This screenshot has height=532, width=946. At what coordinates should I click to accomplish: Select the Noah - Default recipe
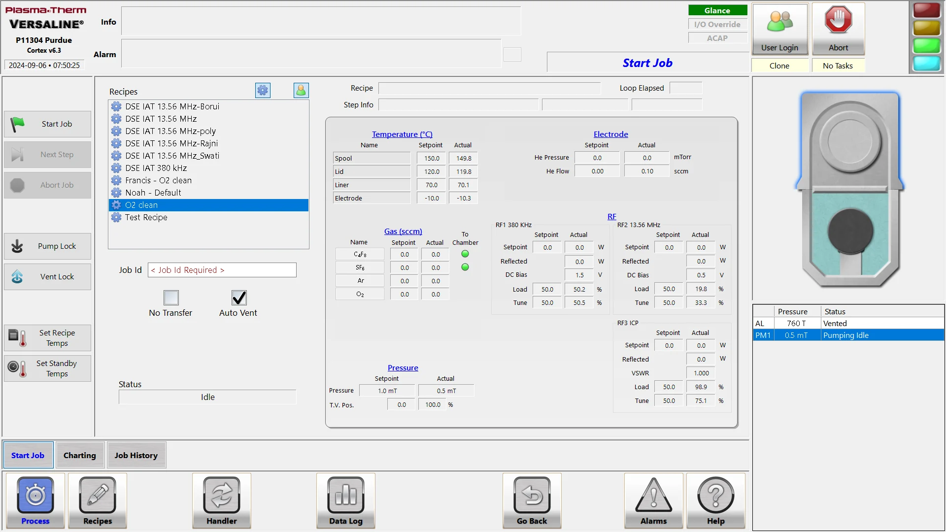(208, 193)
